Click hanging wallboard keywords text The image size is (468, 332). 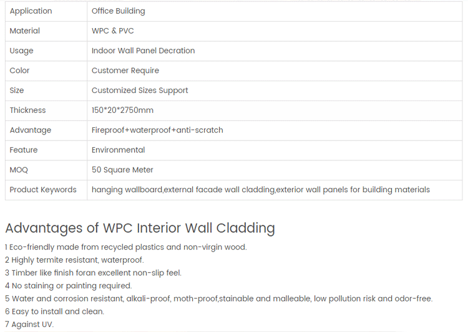click(x=261, y=190)
